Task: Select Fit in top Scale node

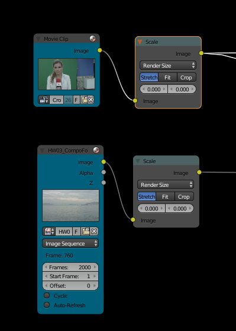Action: click(167, 78)
